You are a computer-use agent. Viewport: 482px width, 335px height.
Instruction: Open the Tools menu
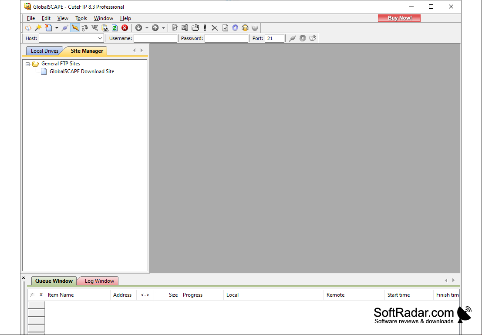pyautogui.click(x=81, y=18)
